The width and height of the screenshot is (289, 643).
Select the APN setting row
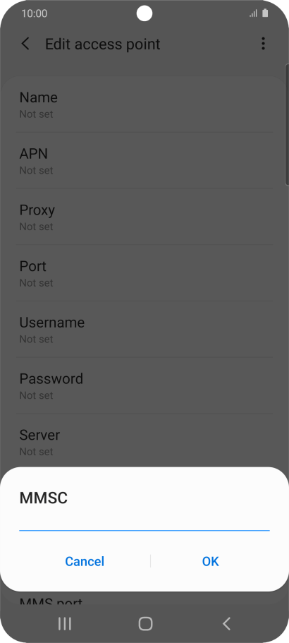tap(144, 161)
